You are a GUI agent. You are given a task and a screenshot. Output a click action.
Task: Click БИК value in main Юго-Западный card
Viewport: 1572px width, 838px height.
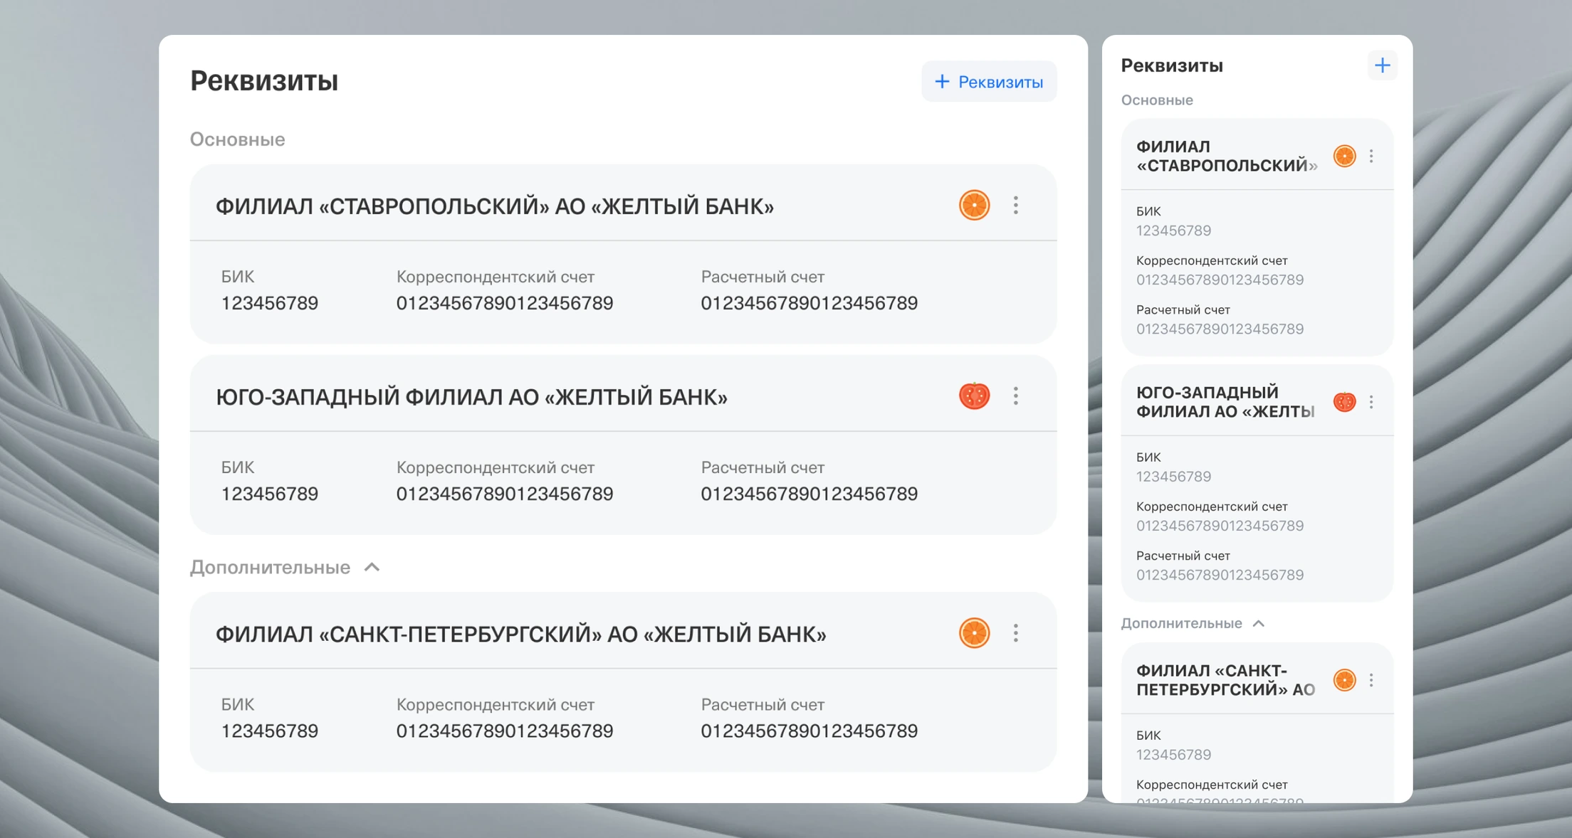[x=269, y=494]
